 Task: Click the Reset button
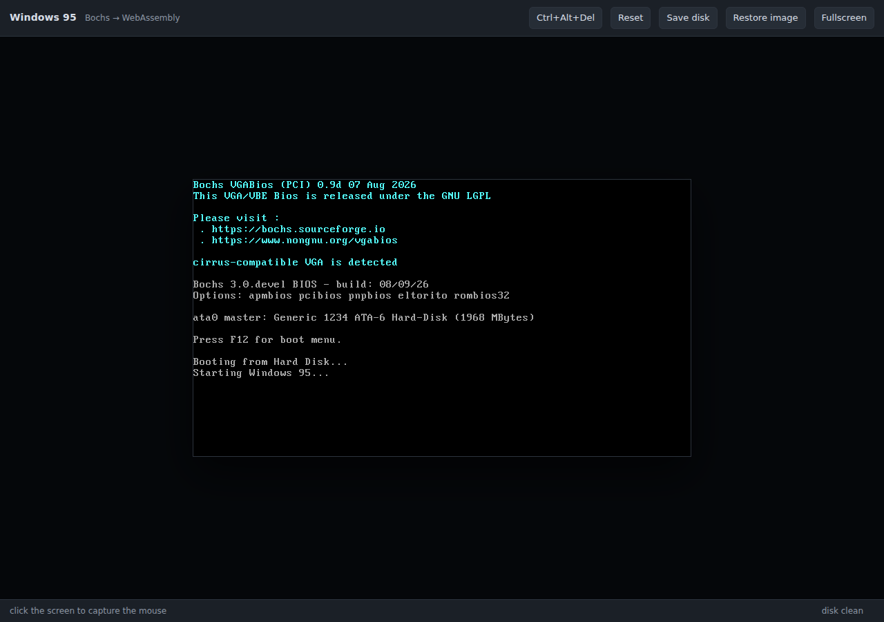631,18
